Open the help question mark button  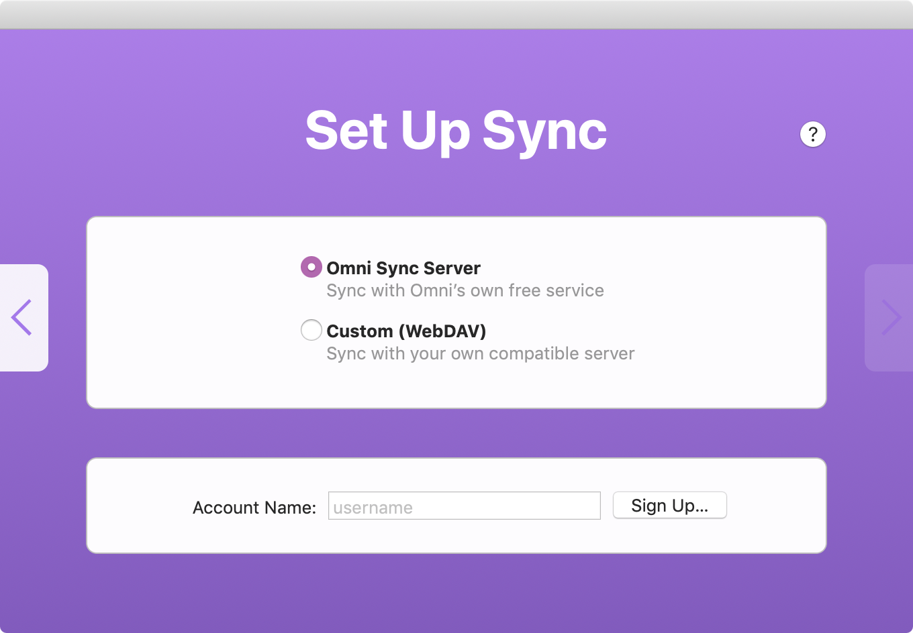812,134
